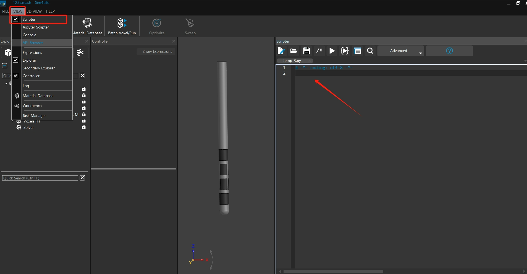The image size is (527, 274).
Task: Uncheck the Explorer checkbox in View menu
Action: [x=16, y=60]
